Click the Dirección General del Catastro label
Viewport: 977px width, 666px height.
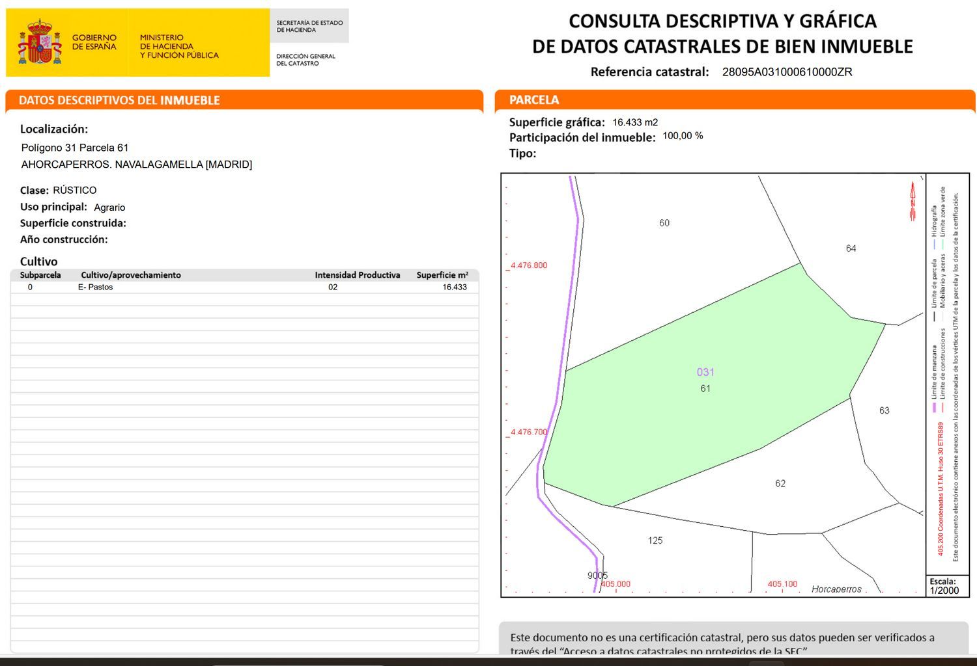pyautogui.click(x=305, y=60)
